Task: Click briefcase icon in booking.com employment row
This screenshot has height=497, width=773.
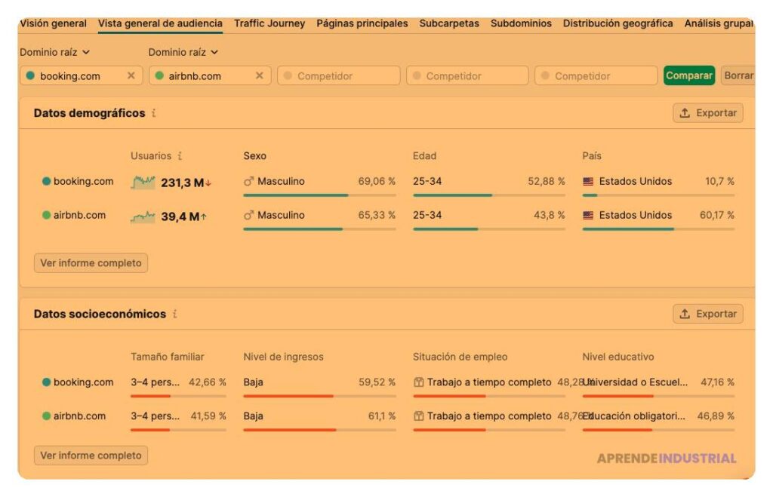Action: (x=418, y=382)
